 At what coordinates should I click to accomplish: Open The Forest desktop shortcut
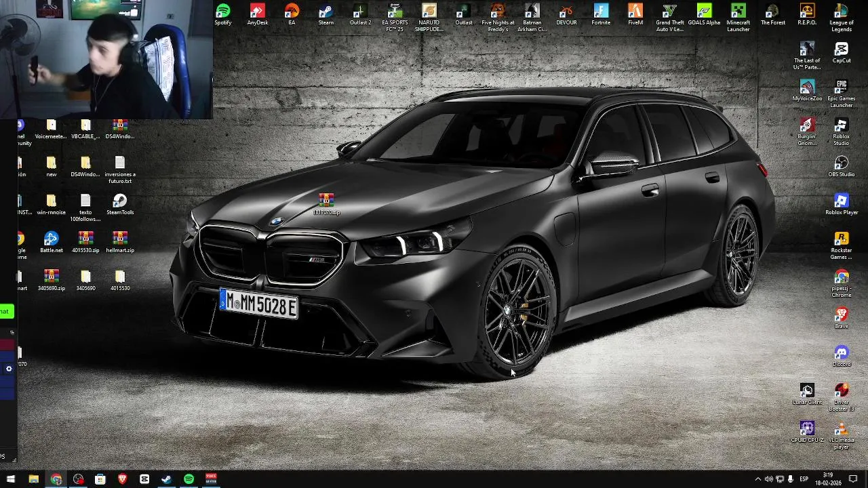pos(772,15)
